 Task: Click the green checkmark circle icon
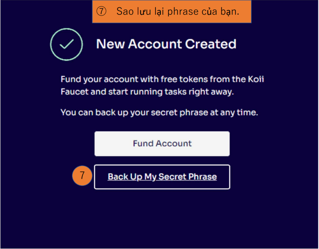[x=66, y=44]
